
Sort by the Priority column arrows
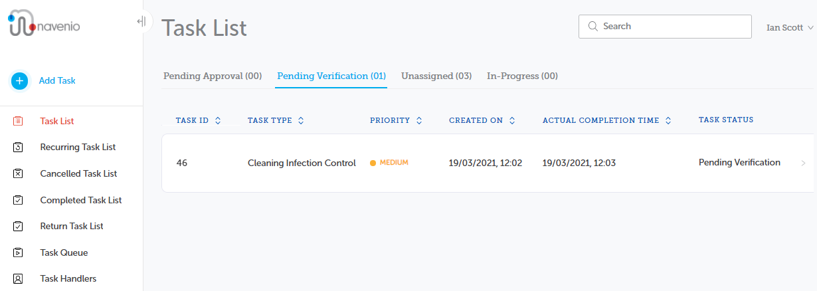tap(418, 120)
